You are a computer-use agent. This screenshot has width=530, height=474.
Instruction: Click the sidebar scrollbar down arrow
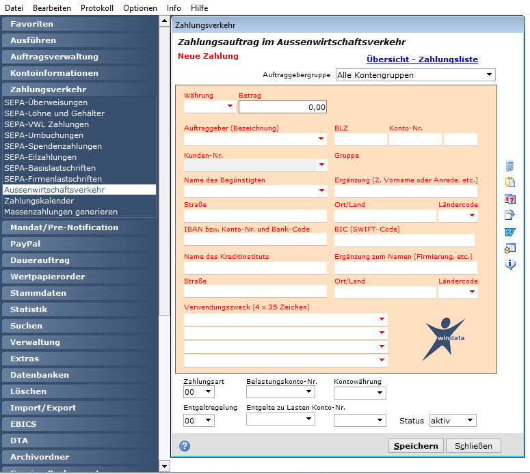pos(164,466)
